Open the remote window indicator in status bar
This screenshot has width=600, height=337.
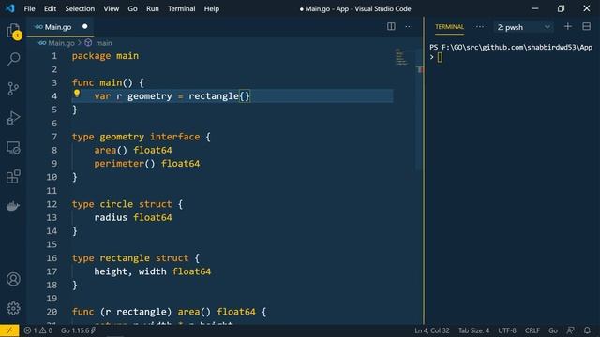pyautogui.click(x=9, y=330)
